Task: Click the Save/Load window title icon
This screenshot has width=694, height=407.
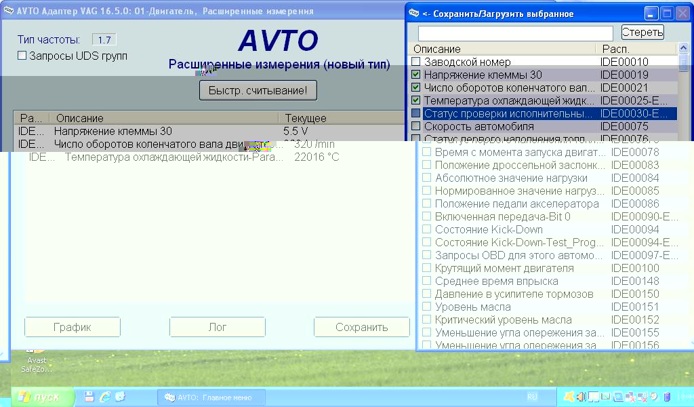Action: point(415,13)
